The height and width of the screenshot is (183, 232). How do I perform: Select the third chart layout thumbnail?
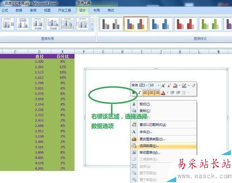coord(38,24)
